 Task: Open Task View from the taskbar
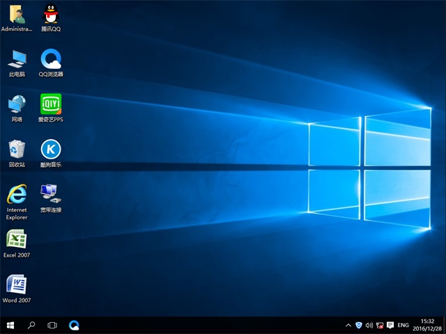point(52,325)
